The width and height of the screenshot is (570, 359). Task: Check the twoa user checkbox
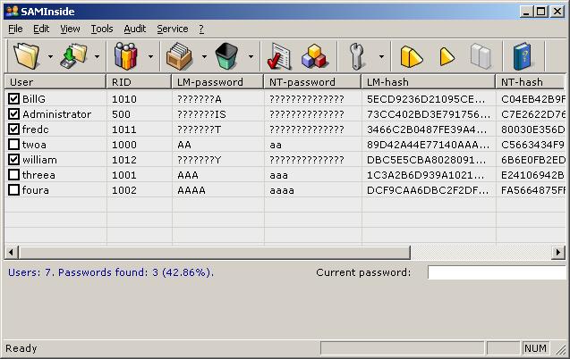[x=13, y=145]
